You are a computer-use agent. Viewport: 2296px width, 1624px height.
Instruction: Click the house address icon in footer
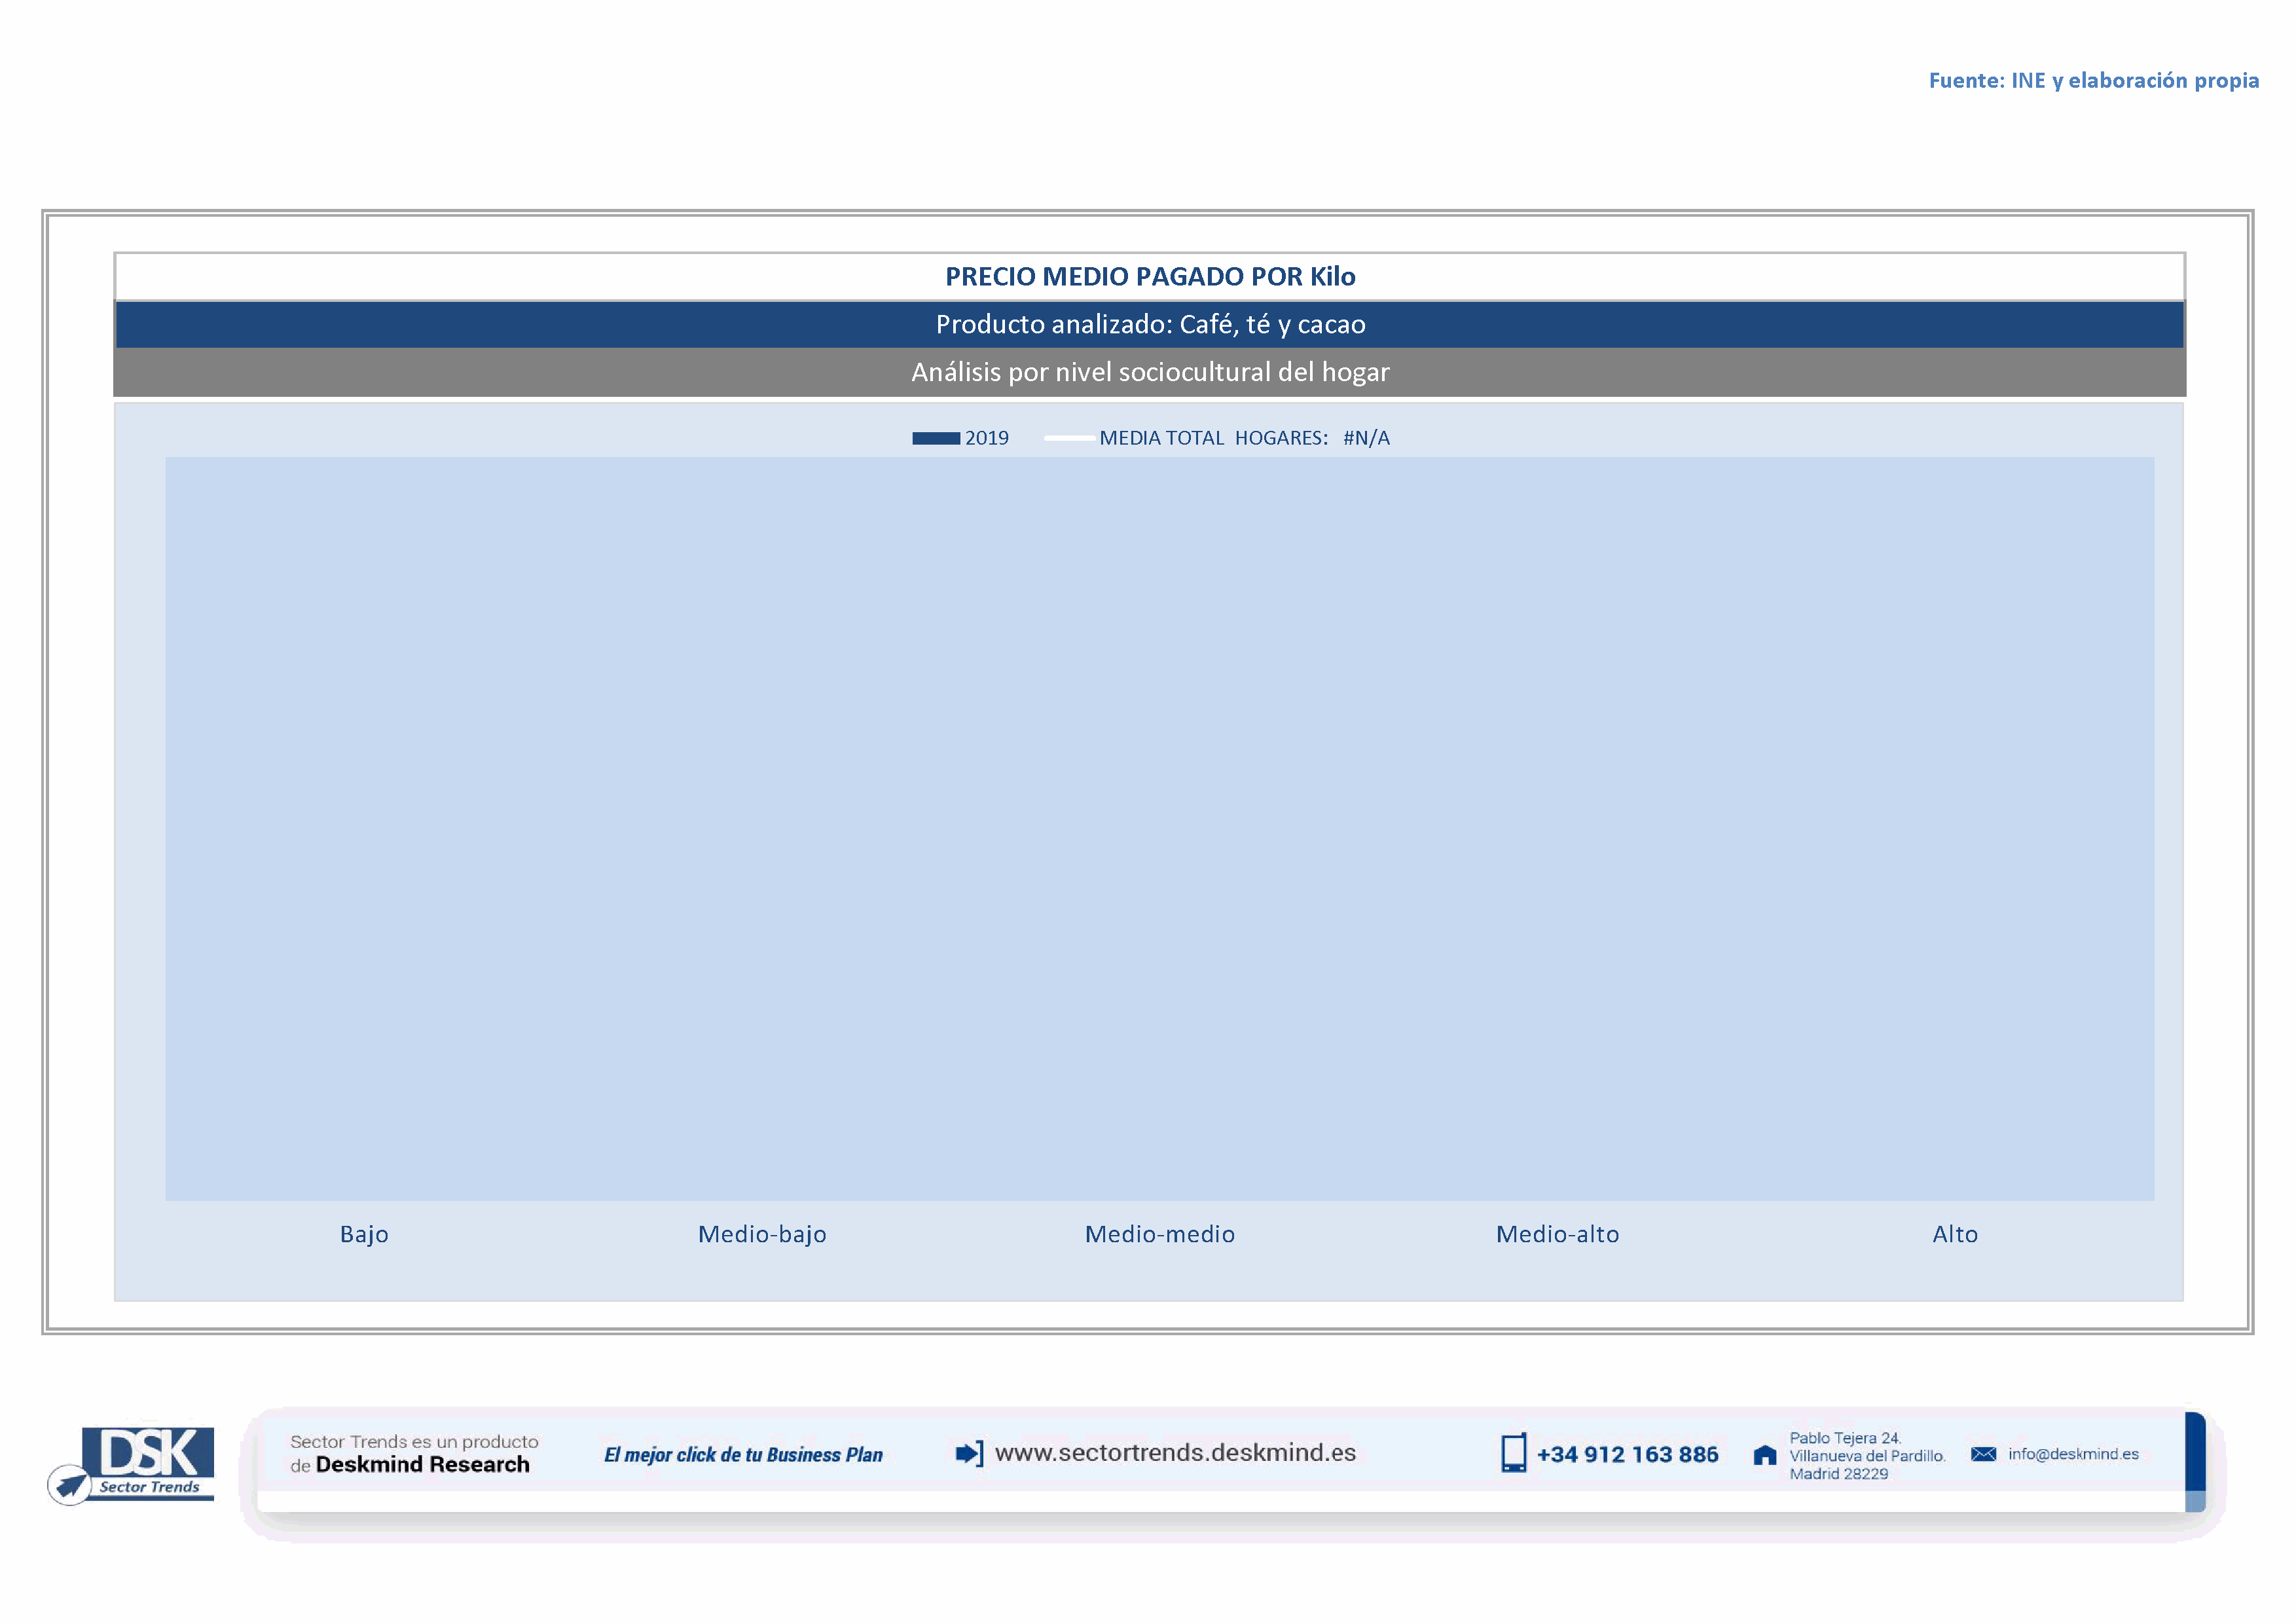point(1765,1455)
